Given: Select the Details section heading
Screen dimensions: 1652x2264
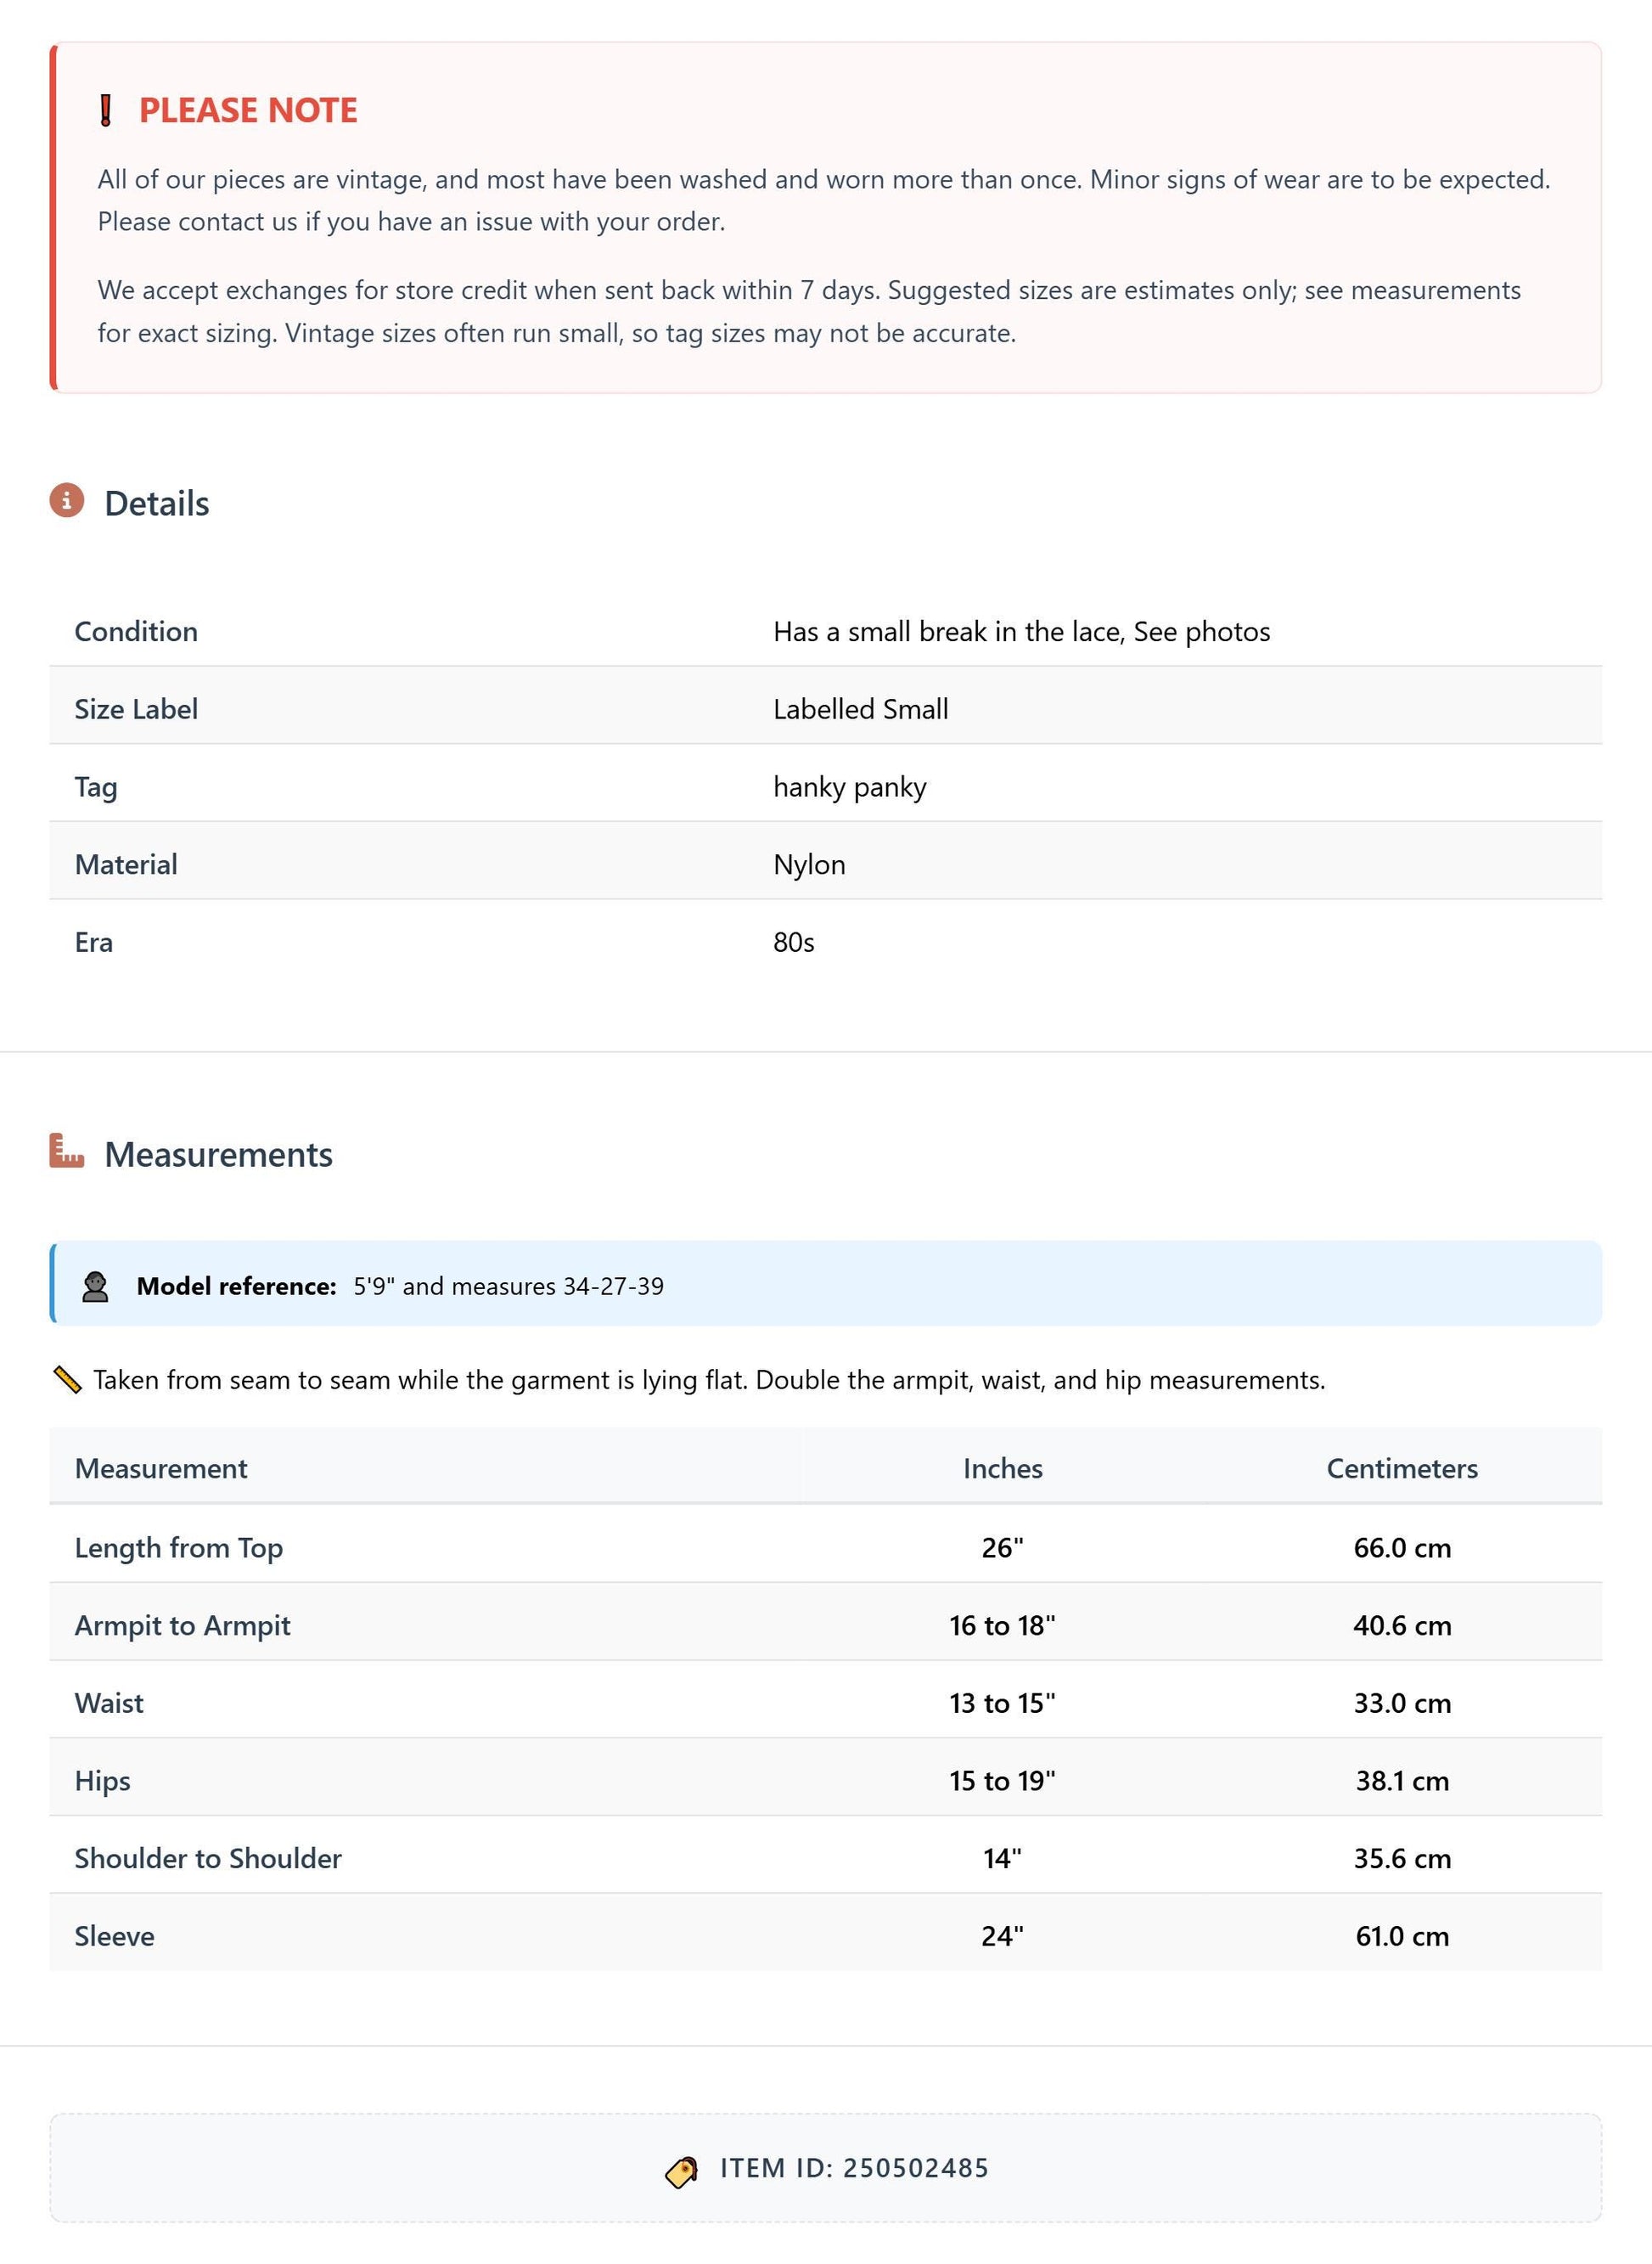Looking at the screenshot, I should pos(157,504).
